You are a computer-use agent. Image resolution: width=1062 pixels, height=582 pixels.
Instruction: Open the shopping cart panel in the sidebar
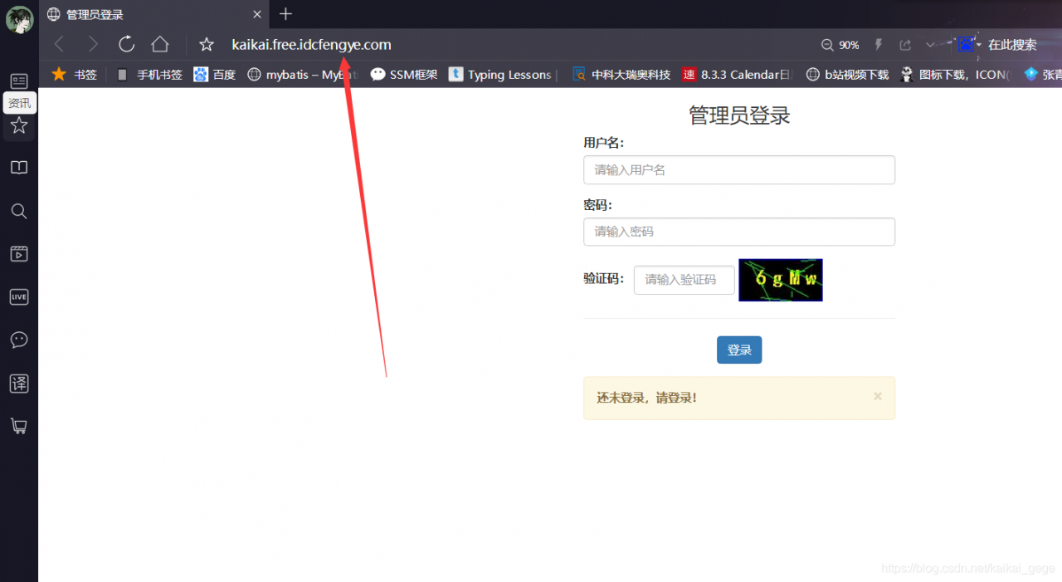pos(19,426)
